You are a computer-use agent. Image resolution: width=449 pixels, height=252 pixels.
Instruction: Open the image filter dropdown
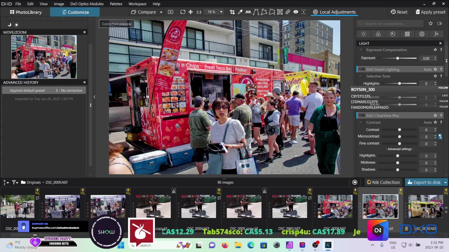(15, 182)
